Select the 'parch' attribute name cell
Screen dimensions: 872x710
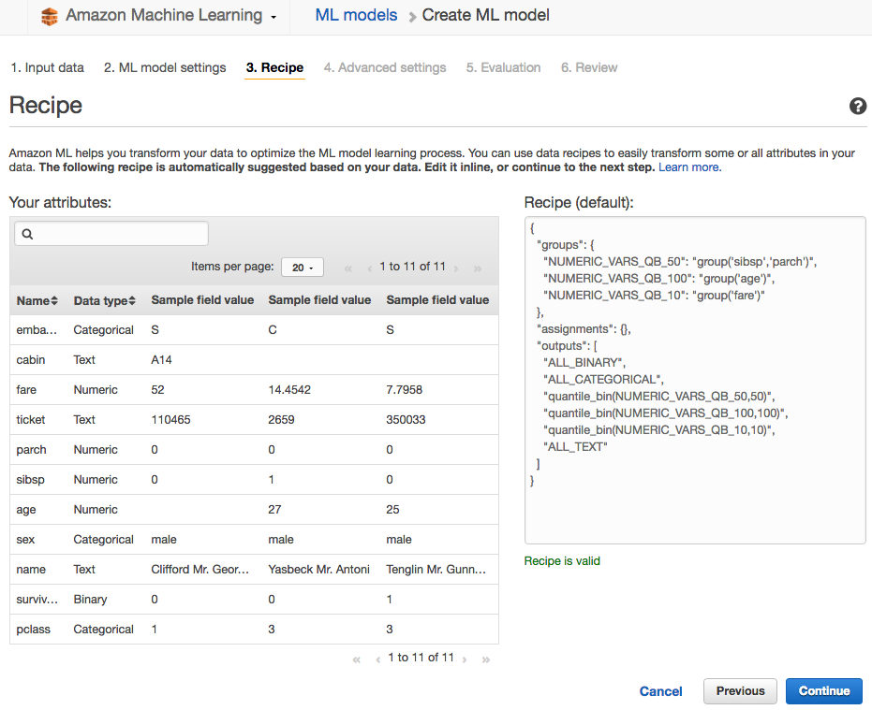coord(31,450)
